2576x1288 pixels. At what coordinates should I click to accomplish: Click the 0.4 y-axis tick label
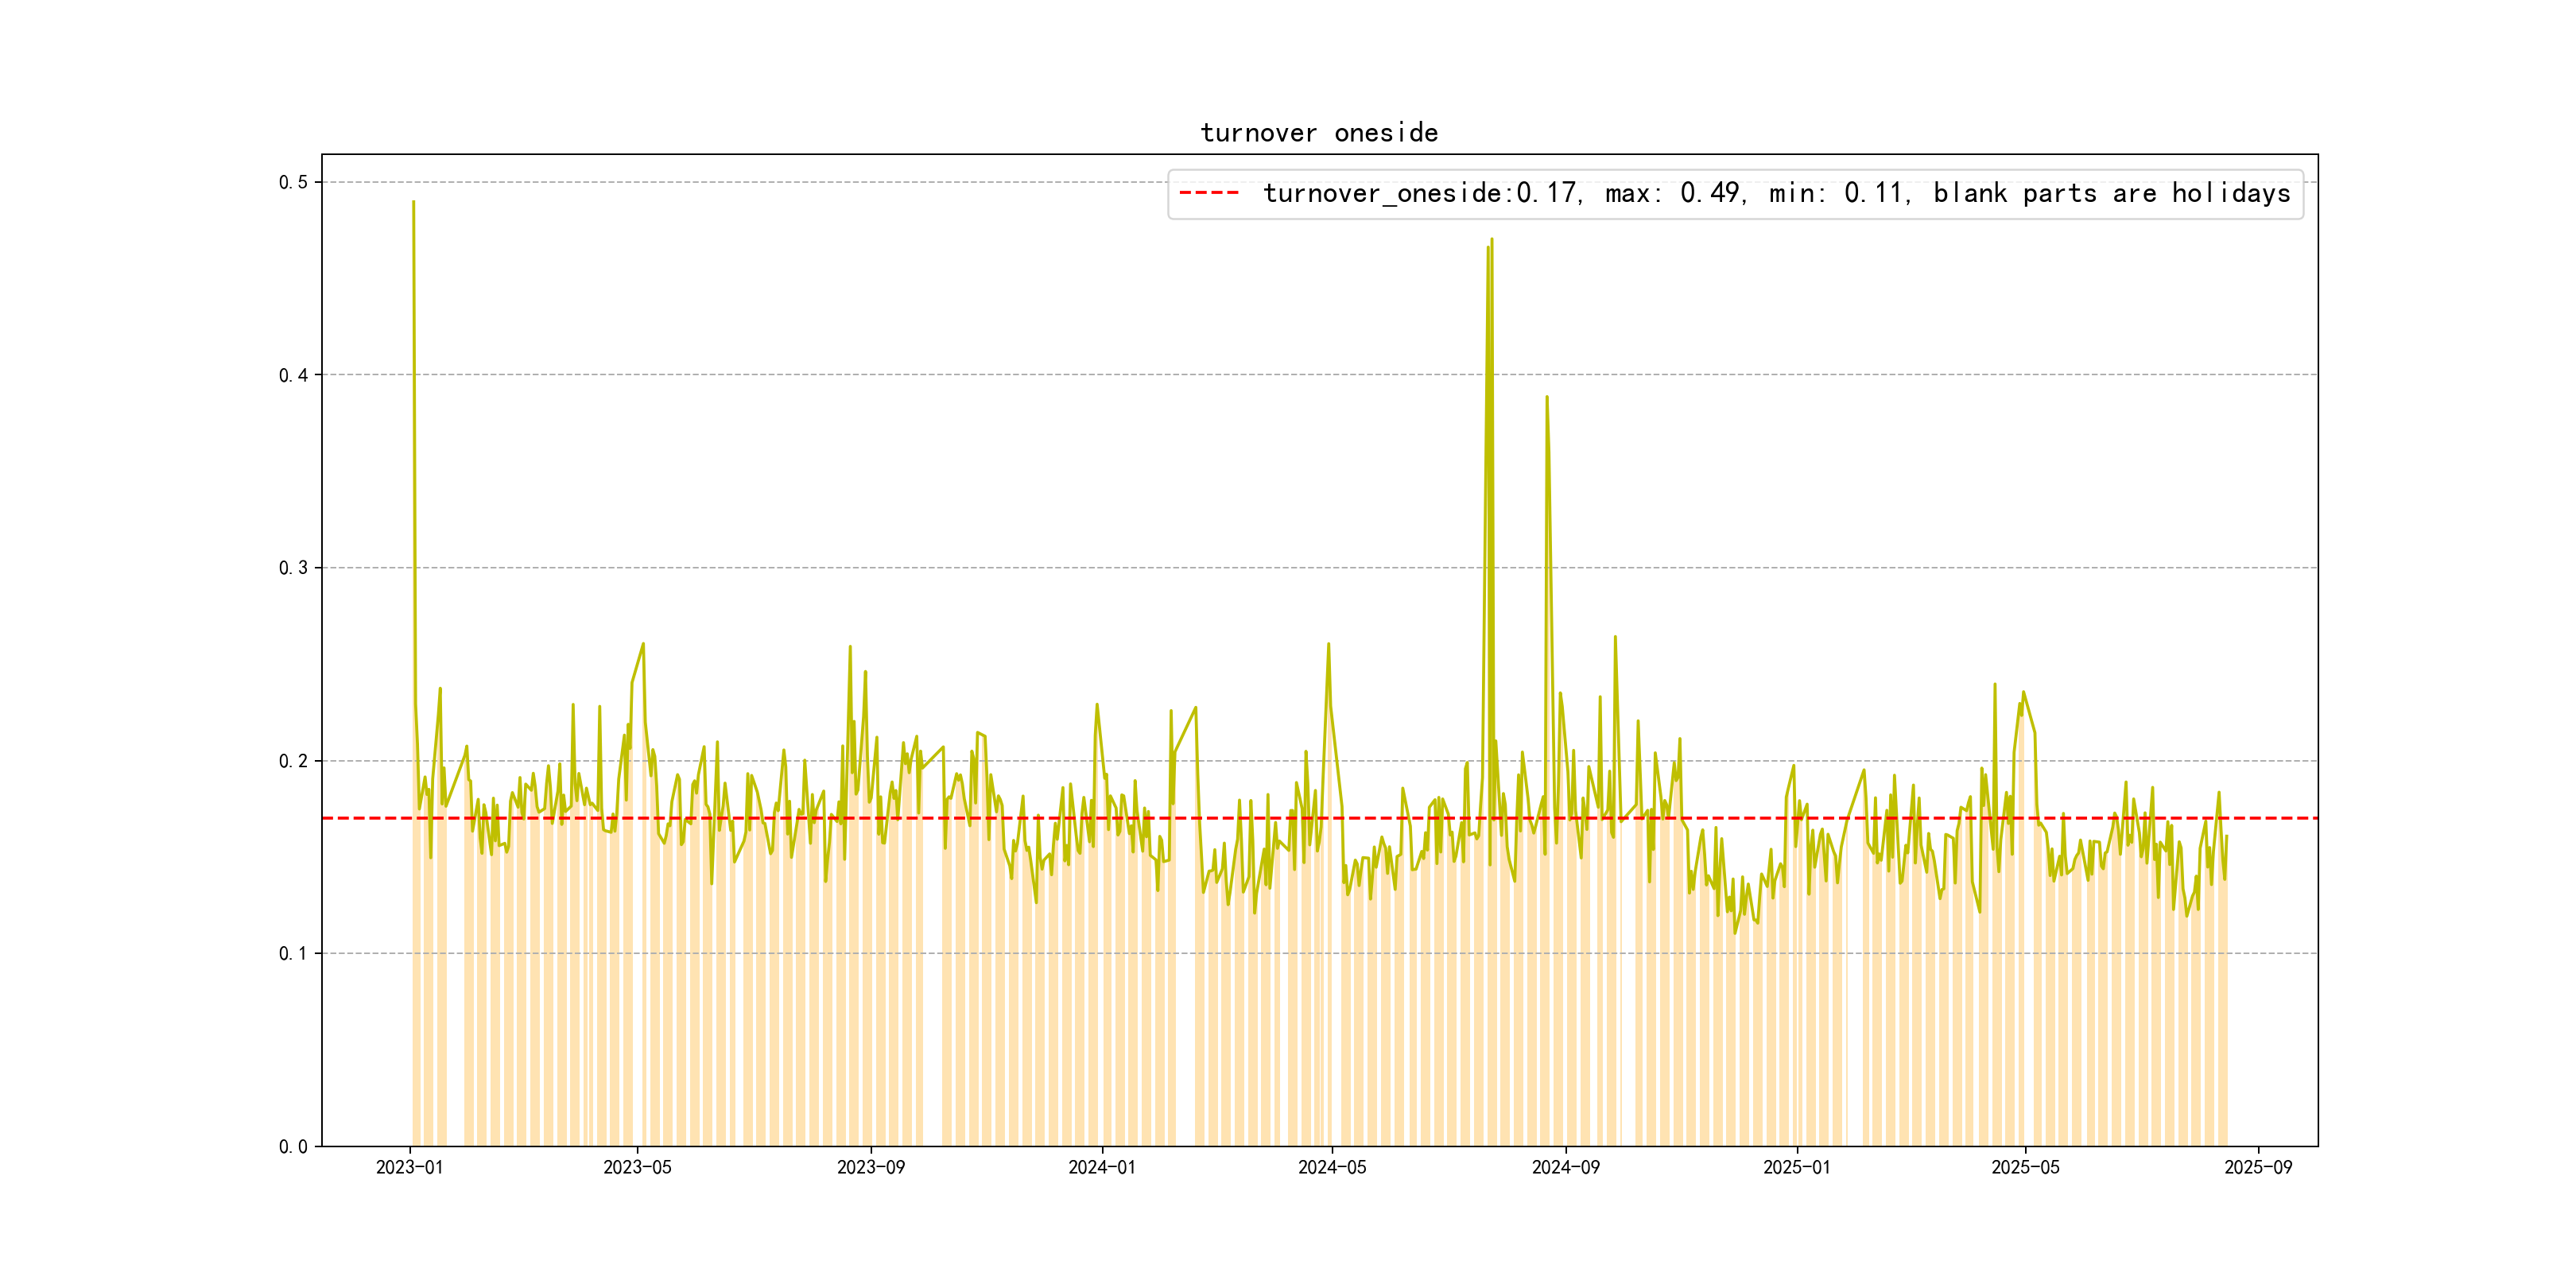point(293,375)
